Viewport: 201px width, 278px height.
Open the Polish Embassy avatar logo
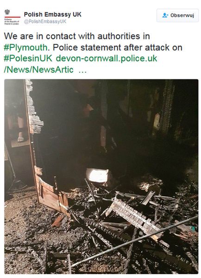[12, 17]
